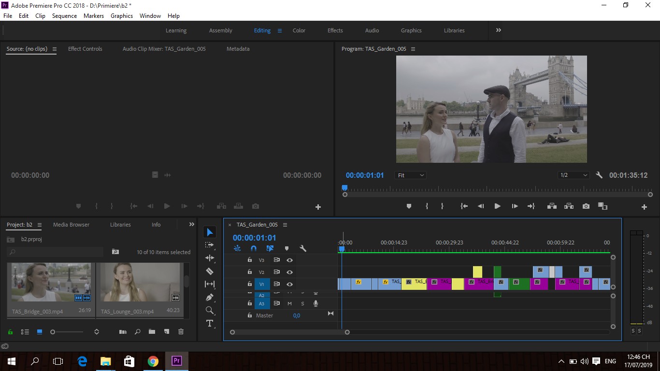
Task: Open the Graphics menu in menu bar
Action: (122, 15)
